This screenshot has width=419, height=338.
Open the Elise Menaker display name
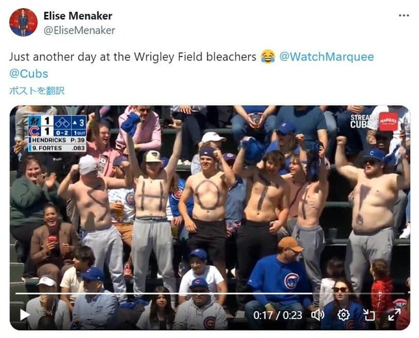point(78,16)
